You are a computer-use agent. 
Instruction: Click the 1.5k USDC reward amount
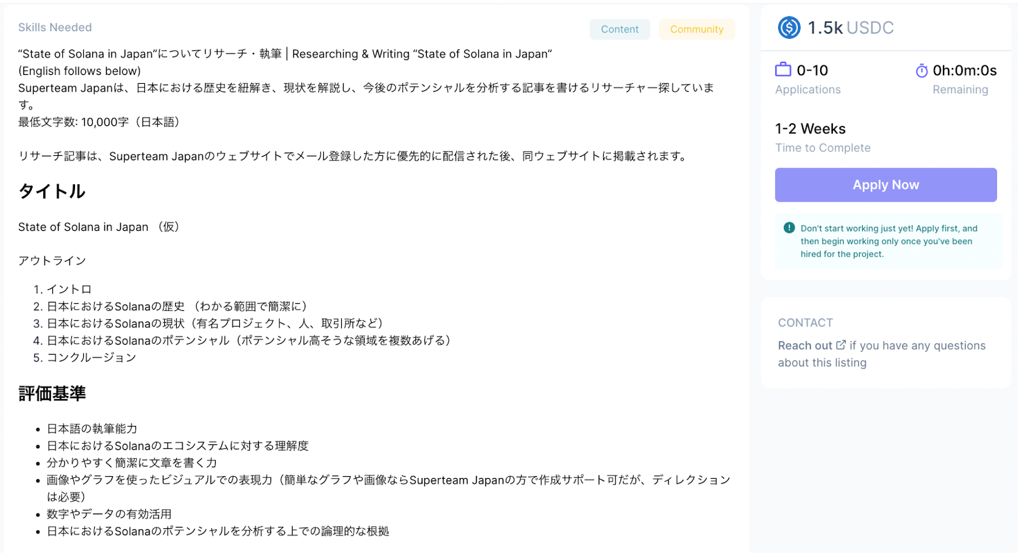pyautogui.click(x=851, y=27)
